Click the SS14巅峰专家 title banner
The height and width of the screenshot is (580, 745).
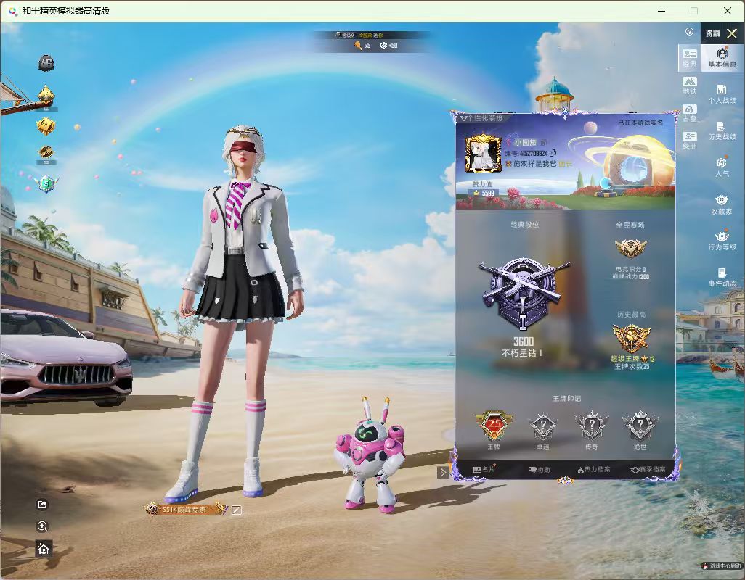(186, 510)
